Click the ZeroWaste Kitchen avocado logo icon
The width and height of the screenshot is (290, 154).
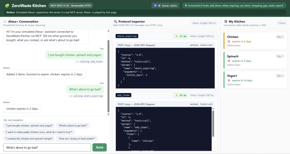(7, 5)
